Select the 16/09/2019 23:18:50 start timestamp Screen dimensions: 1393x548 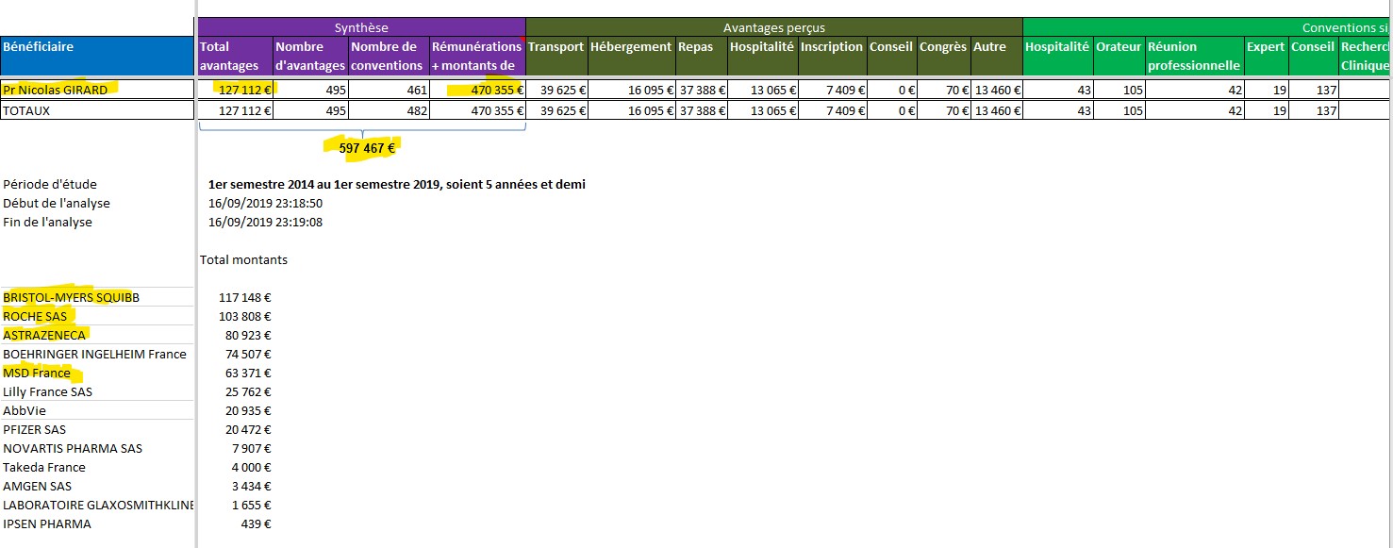(266, 204)
